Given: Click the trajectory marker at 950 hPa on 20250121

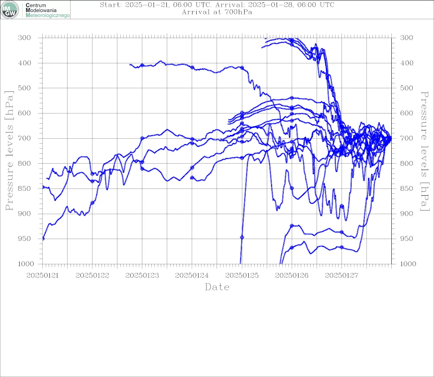Looking at the screenshot, I should point(43,238).
